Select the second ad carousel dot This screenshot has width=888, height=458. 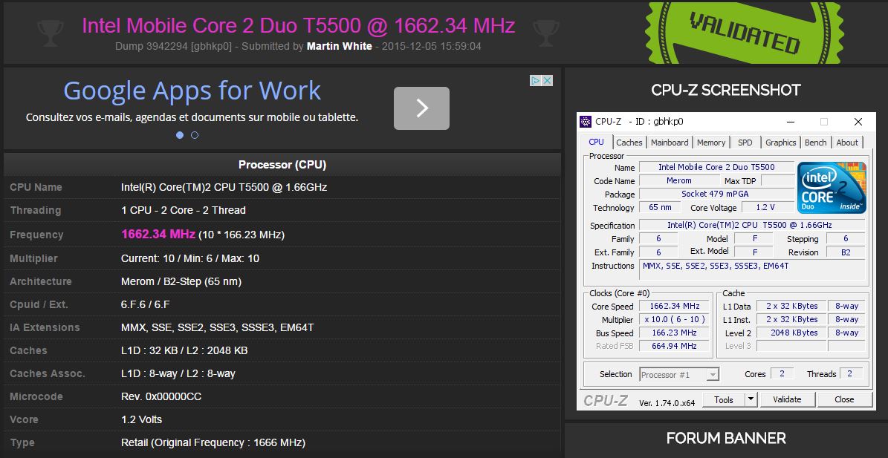pyautogui.click(x=195, y=135)
